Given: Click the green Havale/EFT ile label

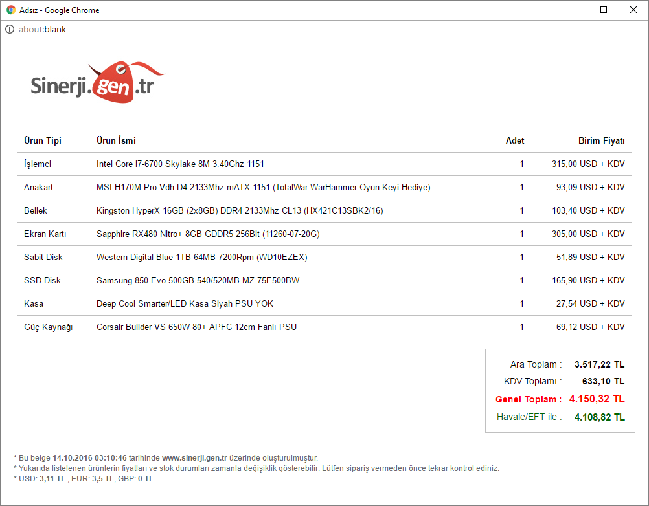Looking at the screenshot, I should [529, 417].
